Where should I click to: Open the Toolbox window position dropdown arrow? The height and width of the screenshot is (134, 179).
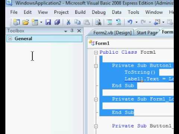pyautogui.click(x=66, y=31)
